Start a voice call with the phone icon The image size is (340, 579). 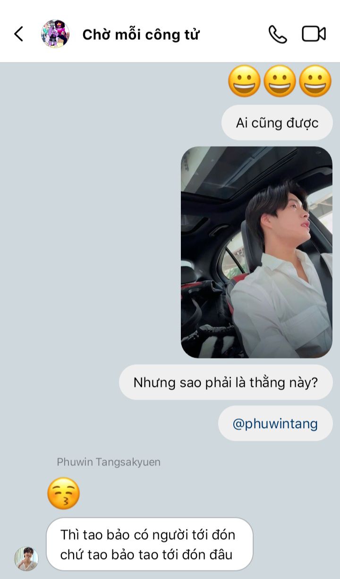click(278, 34)
